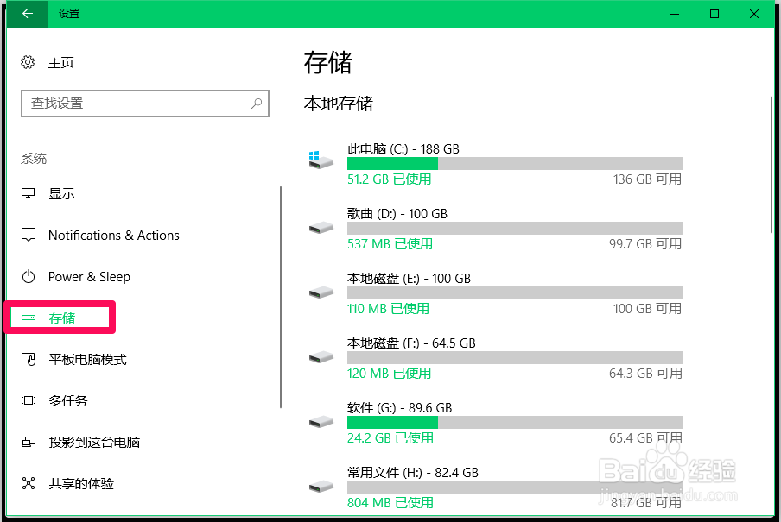The height and width of the screenshot is (522, 781).
Task: Click the D: drive usage bar
Action: tap(515, 228)
